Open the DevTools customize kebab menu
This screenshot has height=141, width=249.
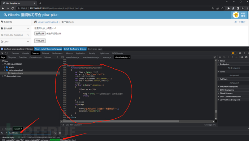coord(244,53)
